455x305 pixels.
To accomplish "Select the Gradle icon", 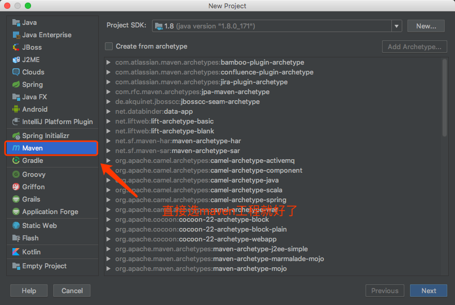I will [x=16, y=160].
